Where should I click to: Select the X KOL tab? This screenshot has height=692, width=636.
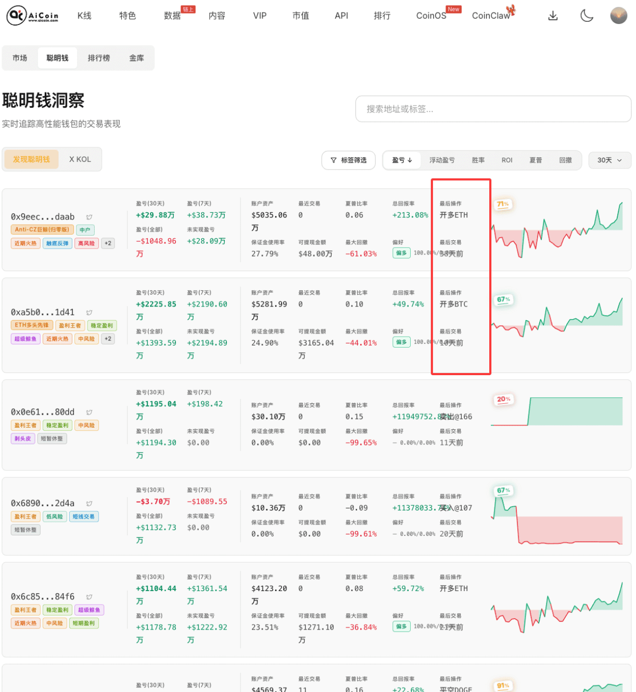pos(80,159)
